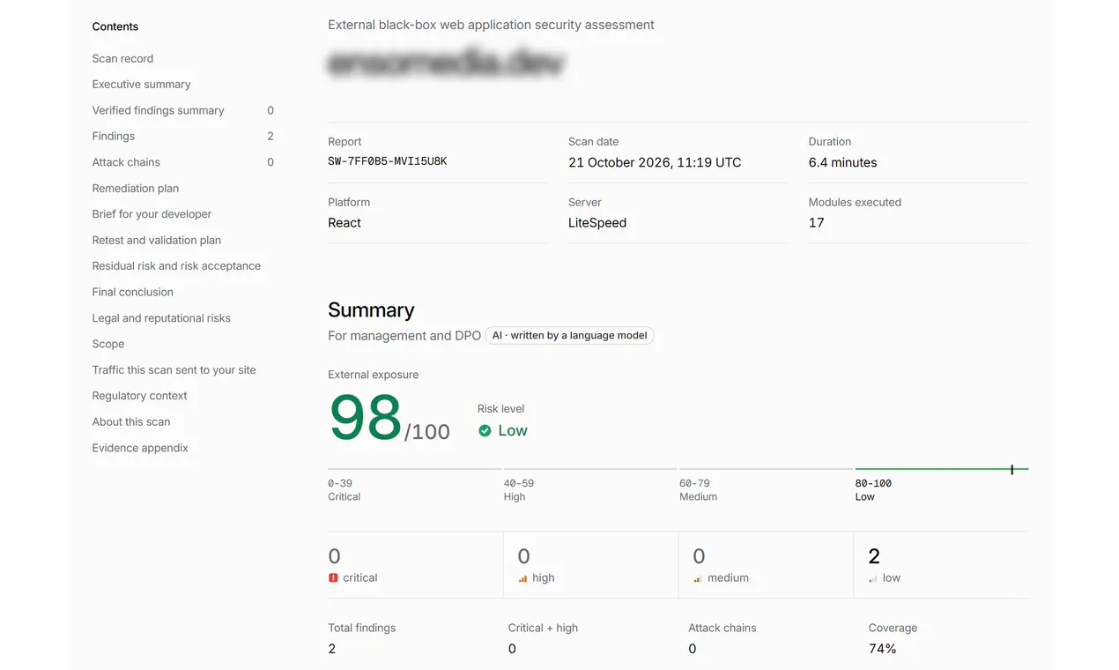Click the External black-box assessment subtitle

[x=491, y=25]
